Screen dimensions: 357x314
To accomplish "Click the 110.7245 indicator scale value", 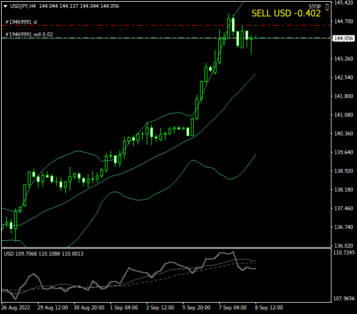I will pyautogui.click(x=344, y=252).
